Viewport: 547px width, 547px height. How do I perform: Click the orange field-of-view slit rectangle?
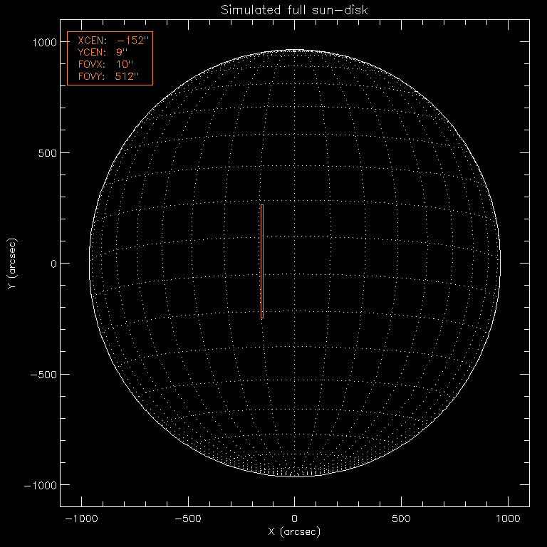(262, 261)
